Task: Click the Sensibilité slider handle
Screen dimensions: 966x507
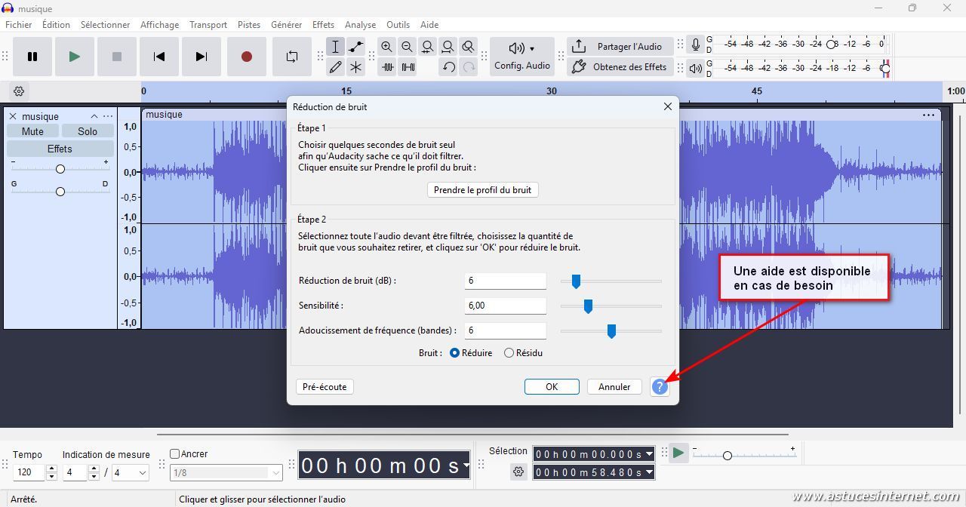Action: (588, 306)
